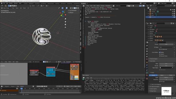Screen dimensions: 176x99
Task: Expand the Materials data block row
Action: [148, 31]
